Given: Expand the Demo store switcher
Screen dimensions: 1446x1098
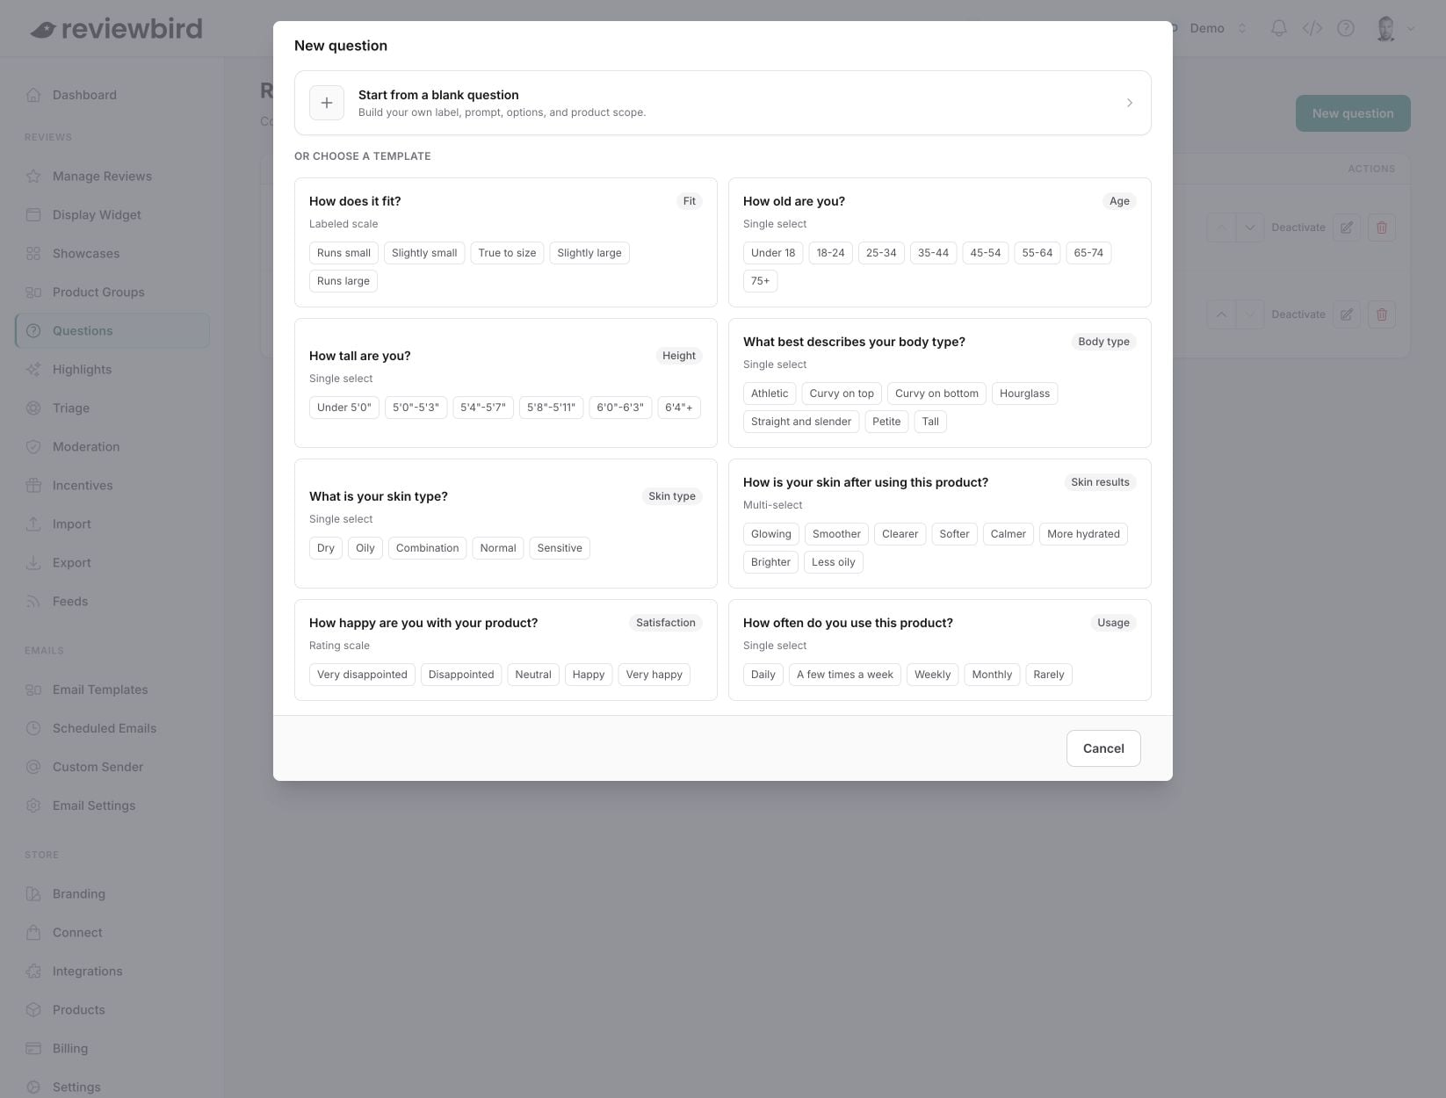Looking at the screenshot, I should tap(1217, 28).
